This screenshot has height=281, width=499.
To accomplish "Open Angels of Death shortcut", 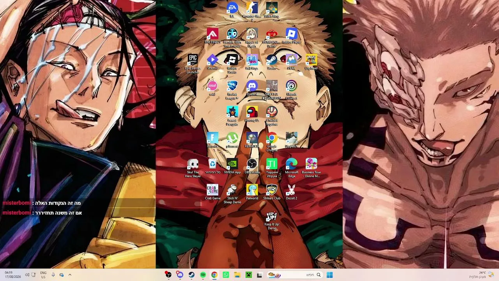I will (252, 38).
